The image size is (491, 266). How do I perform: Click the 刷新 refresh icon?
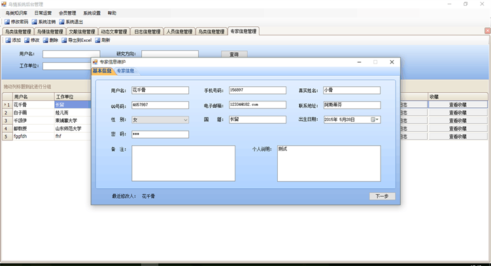[x=97, y=41]
